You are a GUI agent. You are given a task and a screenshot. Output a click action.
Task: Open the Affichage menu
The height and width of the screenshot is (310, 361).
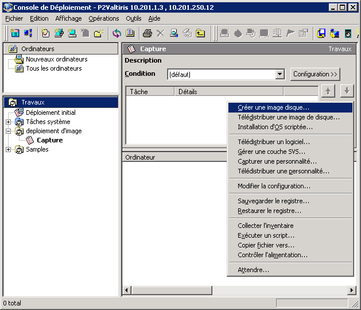tap(68, 18)
